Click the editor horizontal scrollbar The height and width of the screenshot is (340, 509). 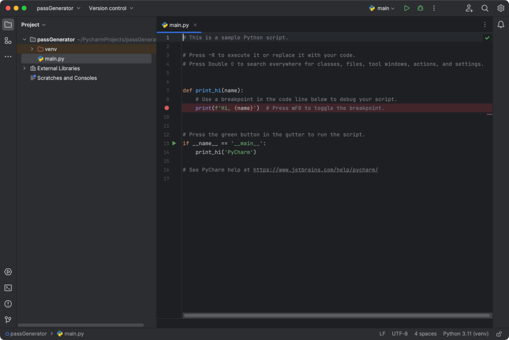pyautogui.click(x=337, y=315)
